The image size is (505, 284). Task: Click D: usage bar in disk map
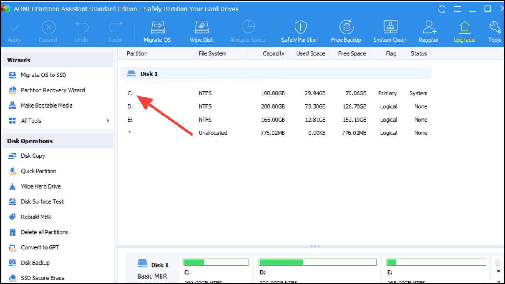tap(317, 262)
